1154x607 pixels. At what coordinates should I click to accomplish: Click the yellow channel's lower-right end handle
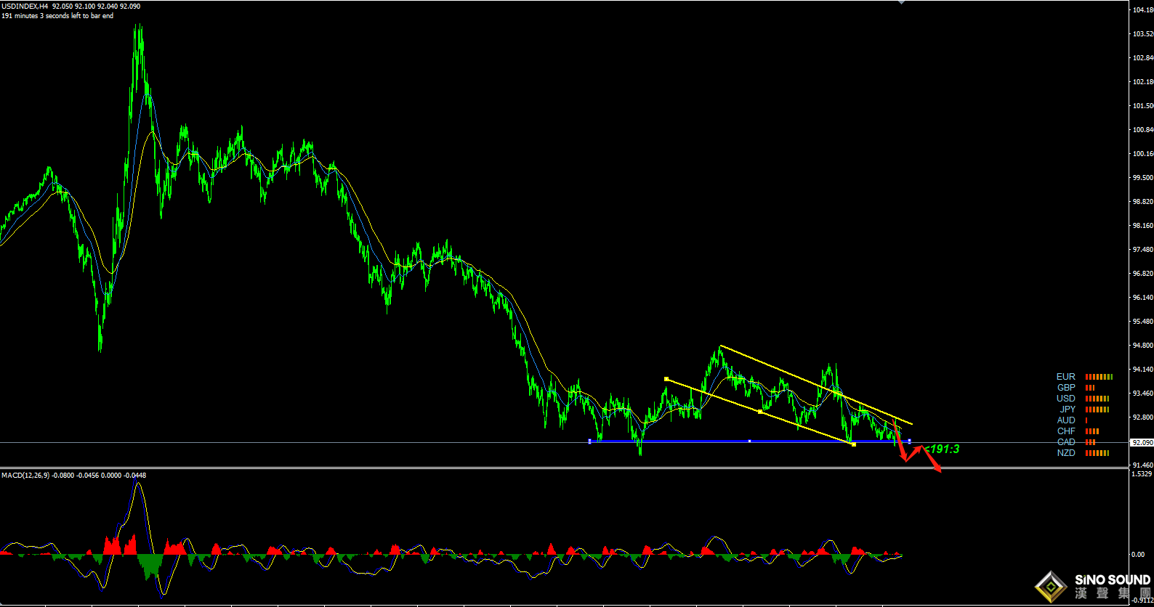coord(853,444)
